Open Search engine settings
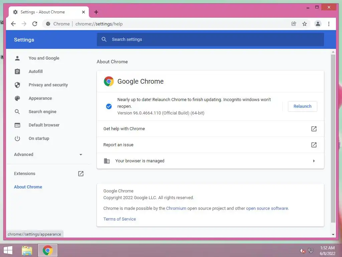Image resolution: width=342 pixels, height=257 pixels. pyautogui.click(x=42, y=112)
